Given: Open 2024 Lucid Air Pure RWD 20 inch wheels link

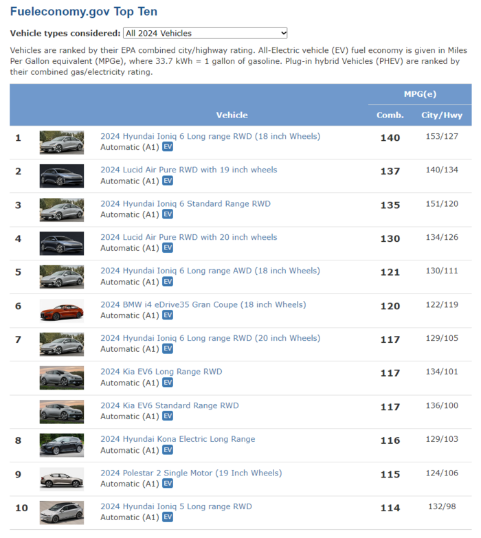Looking at the screenshot, I should [x=189, y=237].
